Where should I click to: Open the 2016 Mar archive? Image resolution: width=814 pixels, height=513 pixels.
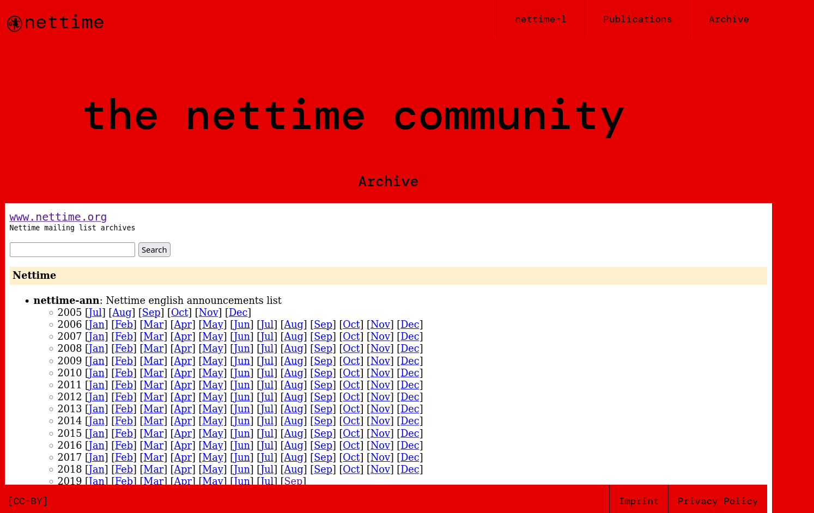pyautogui.click(x=154, y=445)
